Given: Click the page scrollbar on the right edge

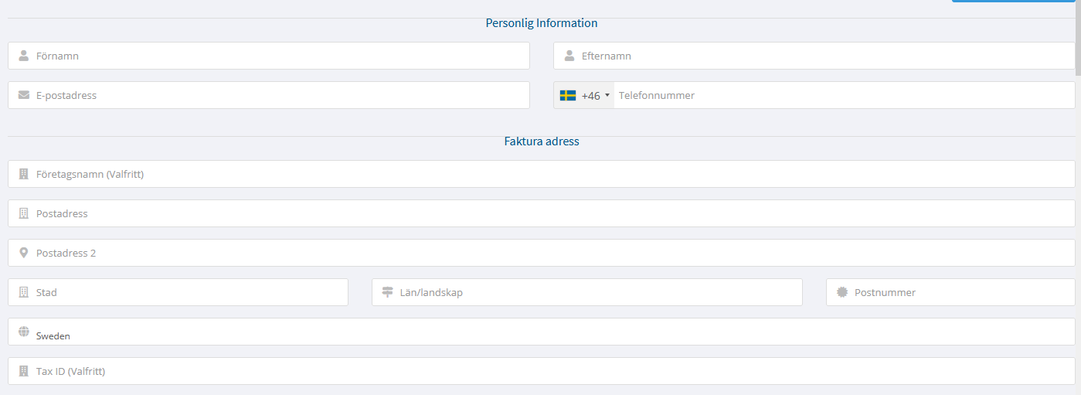Looking at the screenshot, I should 1078,37.
